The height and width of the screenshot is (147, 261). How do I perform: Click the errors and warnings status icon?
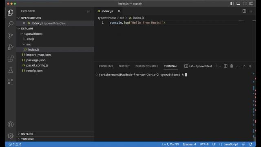[x=15, y=144]
